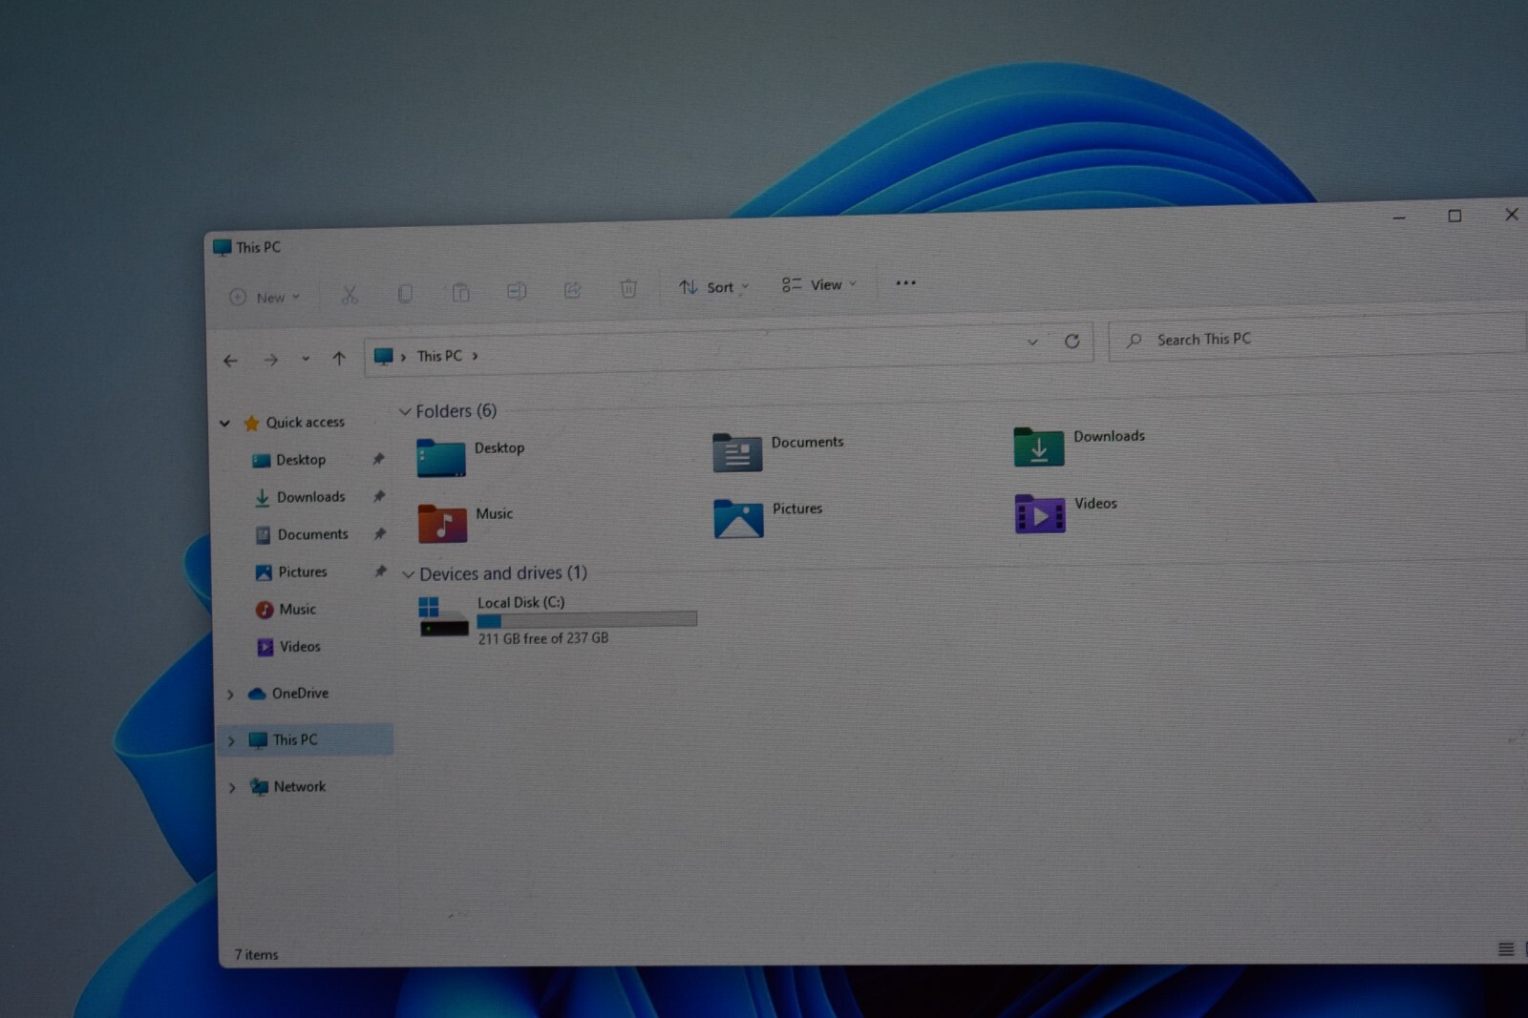Viewport: 1528px width, 1018px height.
Task: Click the Copy icon in toolbar
Action: (x=405, y=294)
